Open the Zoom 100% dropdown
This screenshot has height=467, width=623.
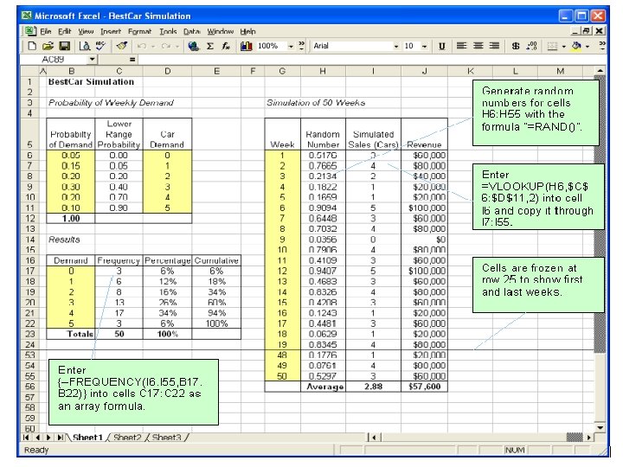291,47
